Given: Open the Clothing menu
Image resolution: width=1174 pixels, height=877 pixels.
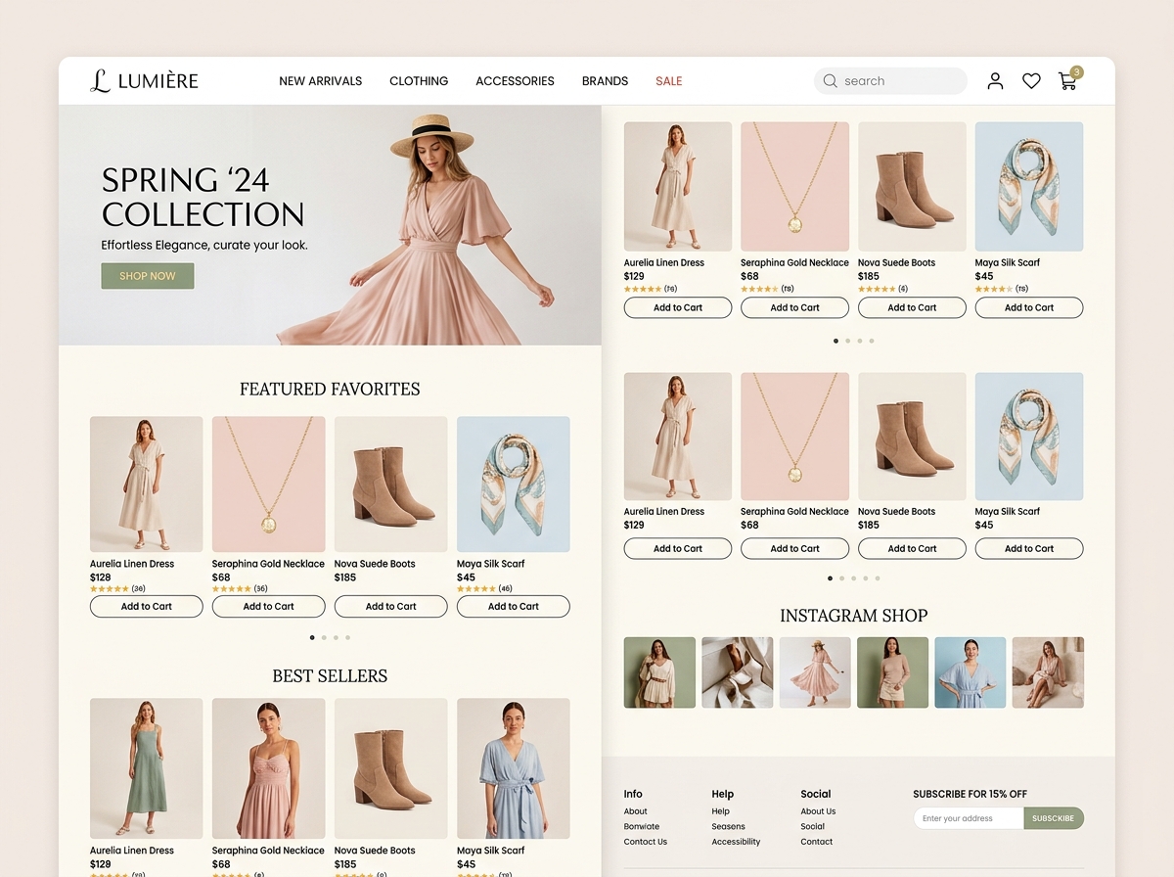Looking at the screenshot, I should 419,81.
